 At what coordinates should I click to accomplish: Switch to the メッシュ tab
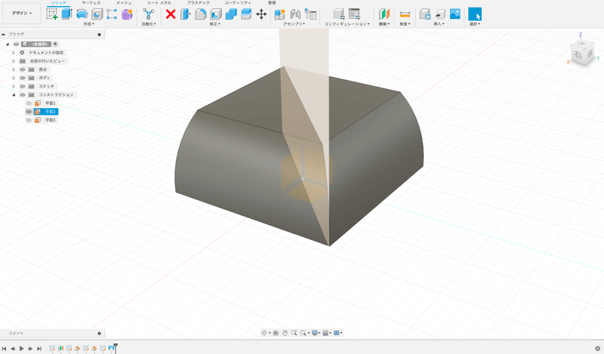pos(124,3)
